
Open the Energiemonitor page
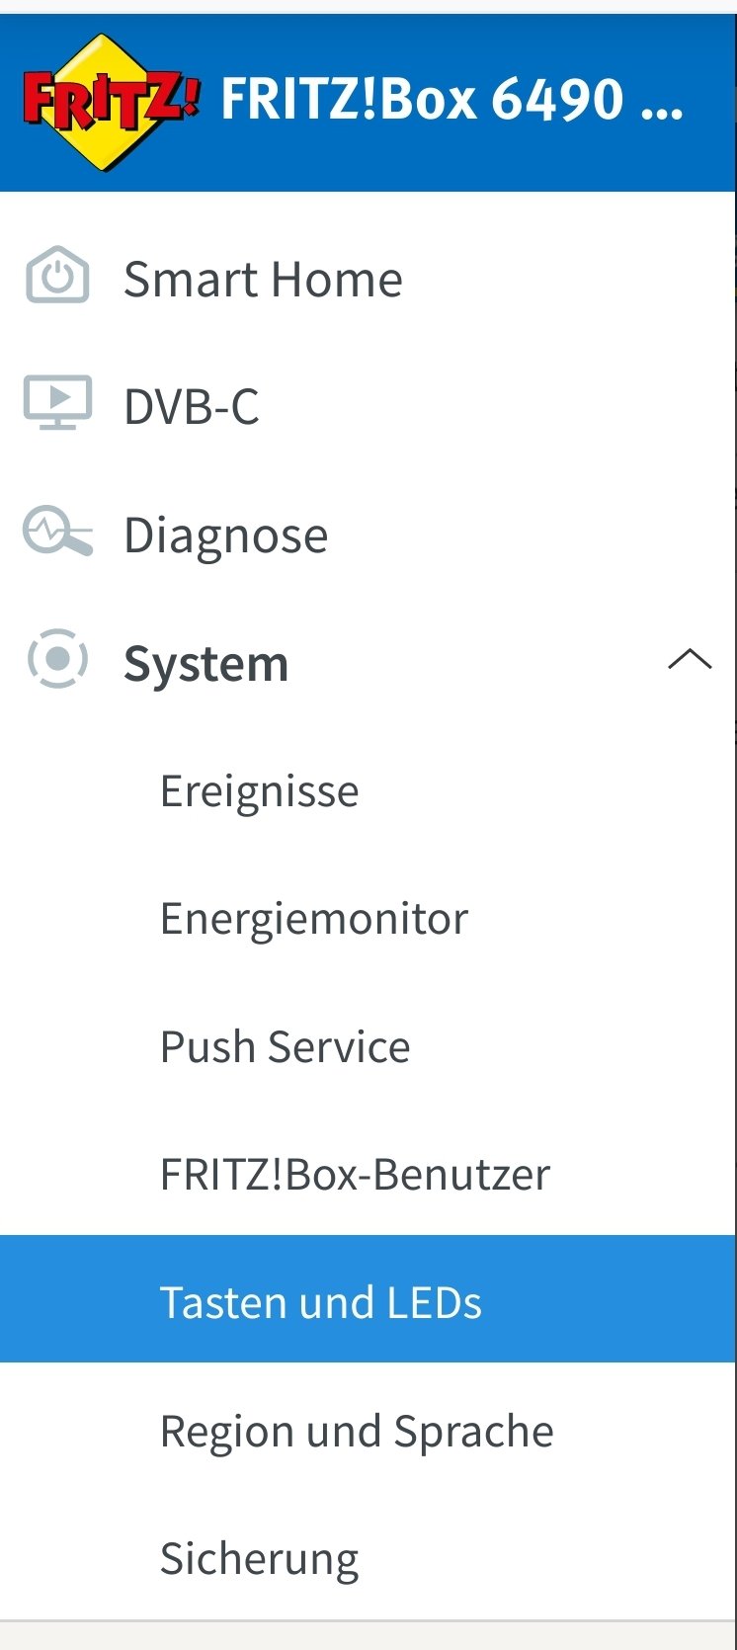coord(368,918)
